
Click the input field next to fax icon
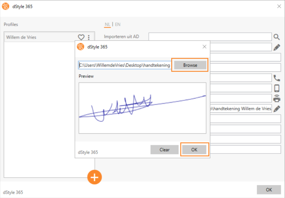pyautogui.click(x=241, y=98)
